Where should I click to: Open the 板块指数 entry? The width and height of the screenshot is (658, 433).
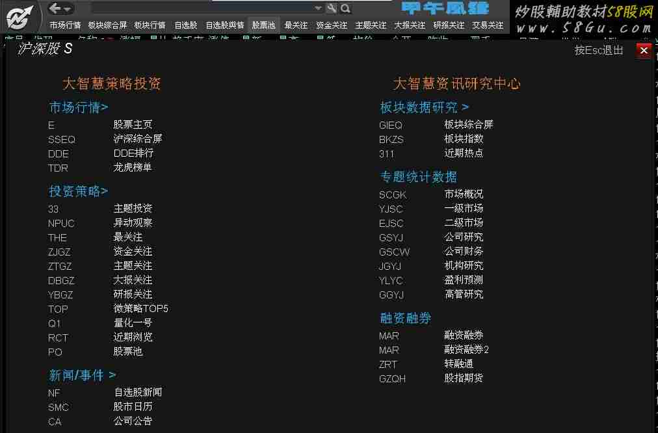[464, 139]
